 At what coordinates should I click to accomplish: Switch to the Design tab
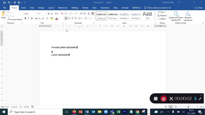pos(41,8)
